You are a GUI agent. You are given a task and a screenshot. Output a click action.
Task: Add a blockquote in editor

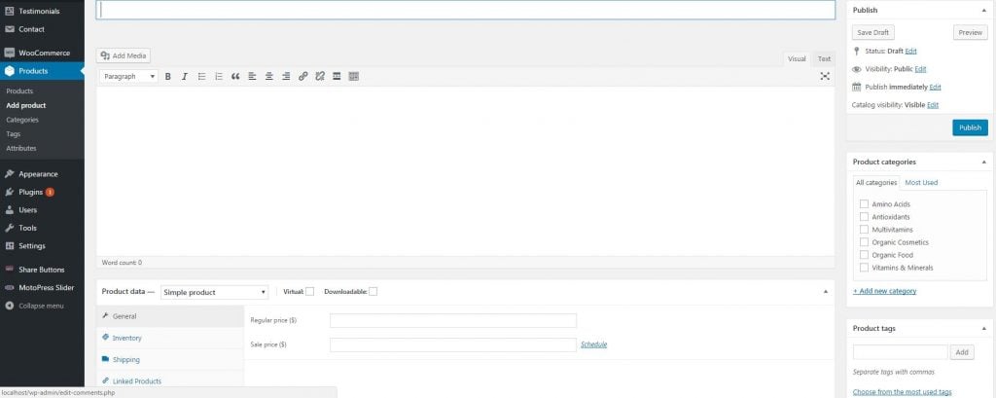(x=235, y=76)
